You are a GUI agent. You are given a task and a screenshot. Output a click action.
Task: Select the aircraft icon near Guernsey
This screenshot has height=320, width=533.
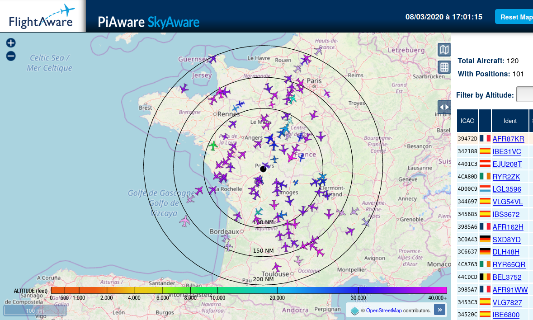(212, 59)
